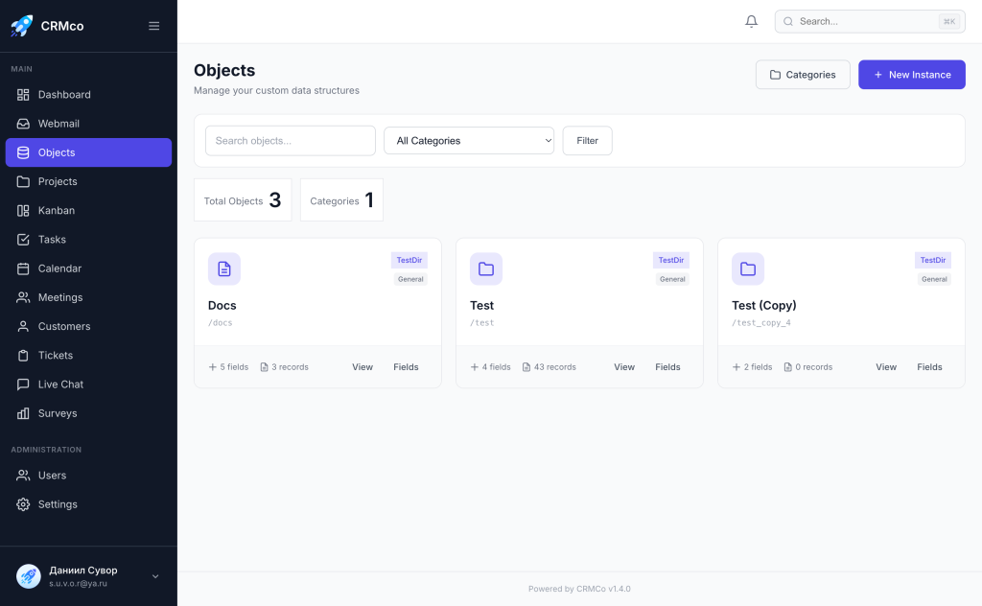Go to Surveys in the sidebar
The image size is (982, 606).
tap(57, 413)
